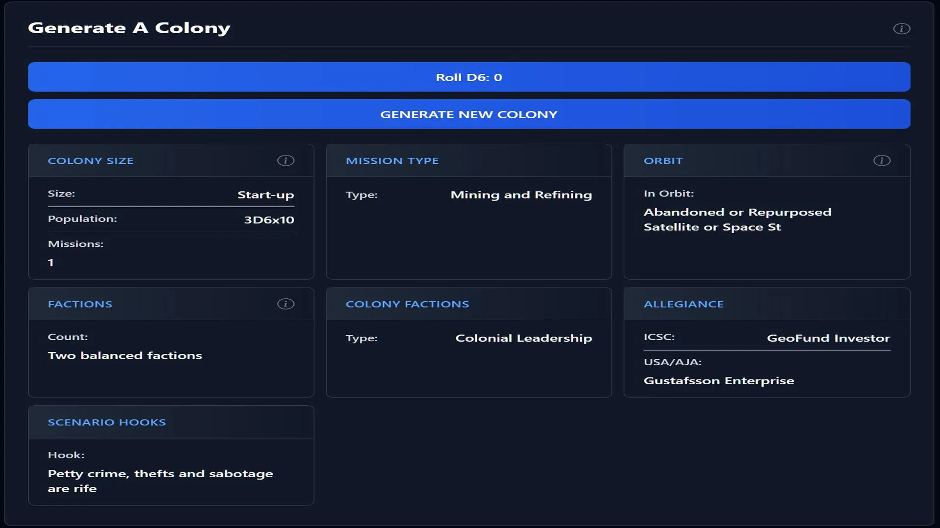Click the Allegiance panel header

[683, 304]
